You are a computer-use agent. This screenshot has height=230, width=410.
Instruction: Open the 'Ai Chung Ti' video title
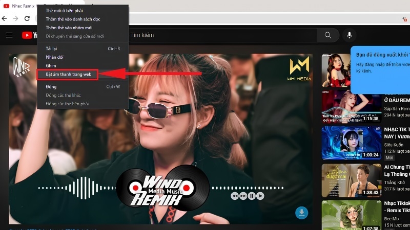397,171
